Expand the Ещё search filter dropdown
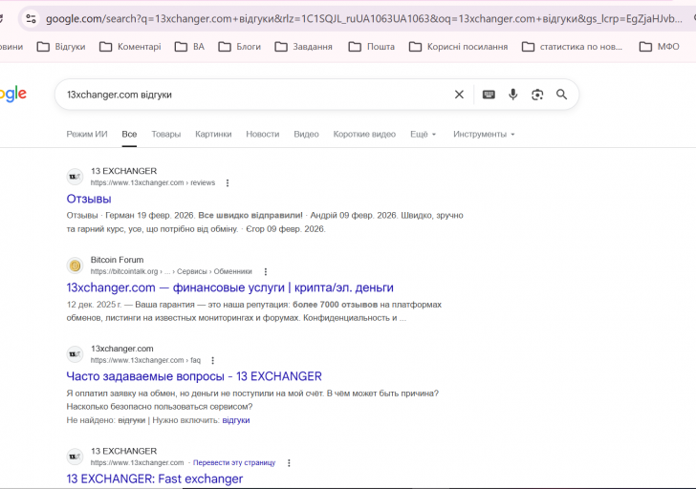 423,134
